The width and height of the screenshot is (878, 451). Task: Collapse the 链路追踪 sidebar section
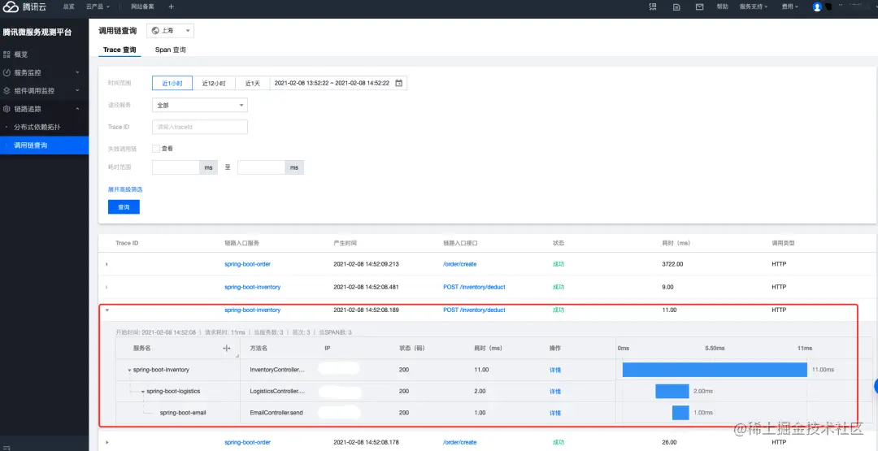point(77,109)
